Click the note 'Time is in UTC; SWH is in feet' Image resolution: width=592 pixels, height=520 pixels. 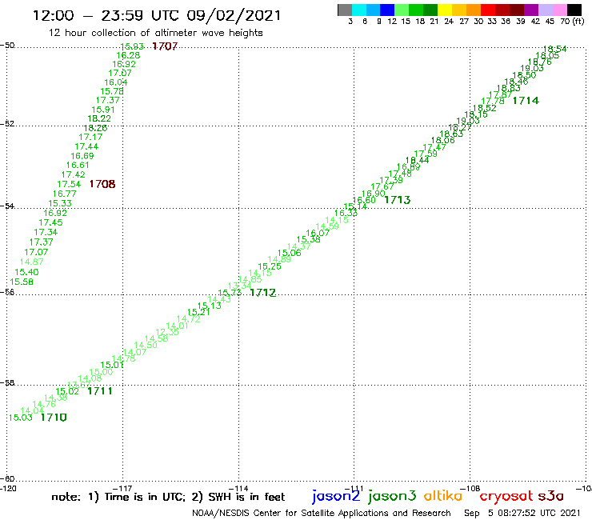pyautogui.click(x=168, y=497)
